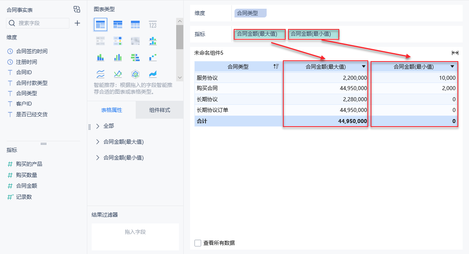This screenshot has width=469, height=254.
Task: Click the chart type list scroll-up arrow
Action: pyautogui.click(x=180, y=21)
